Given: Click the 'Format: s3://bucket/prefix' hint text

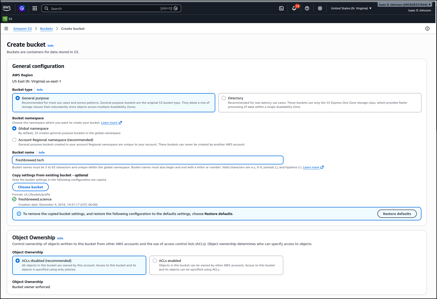Looking at the screenshot, I should pos(31,194).
